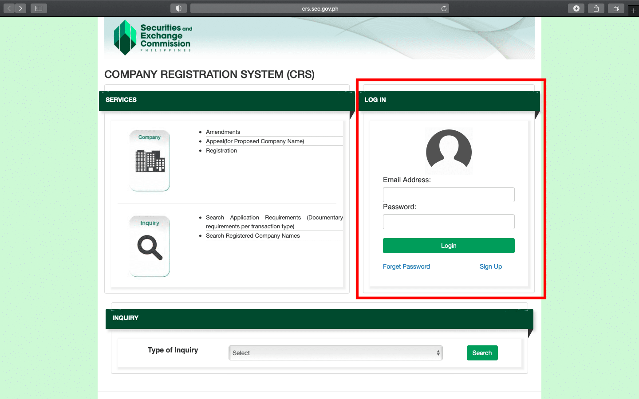Open the Registration service link

tap(221, 151)
